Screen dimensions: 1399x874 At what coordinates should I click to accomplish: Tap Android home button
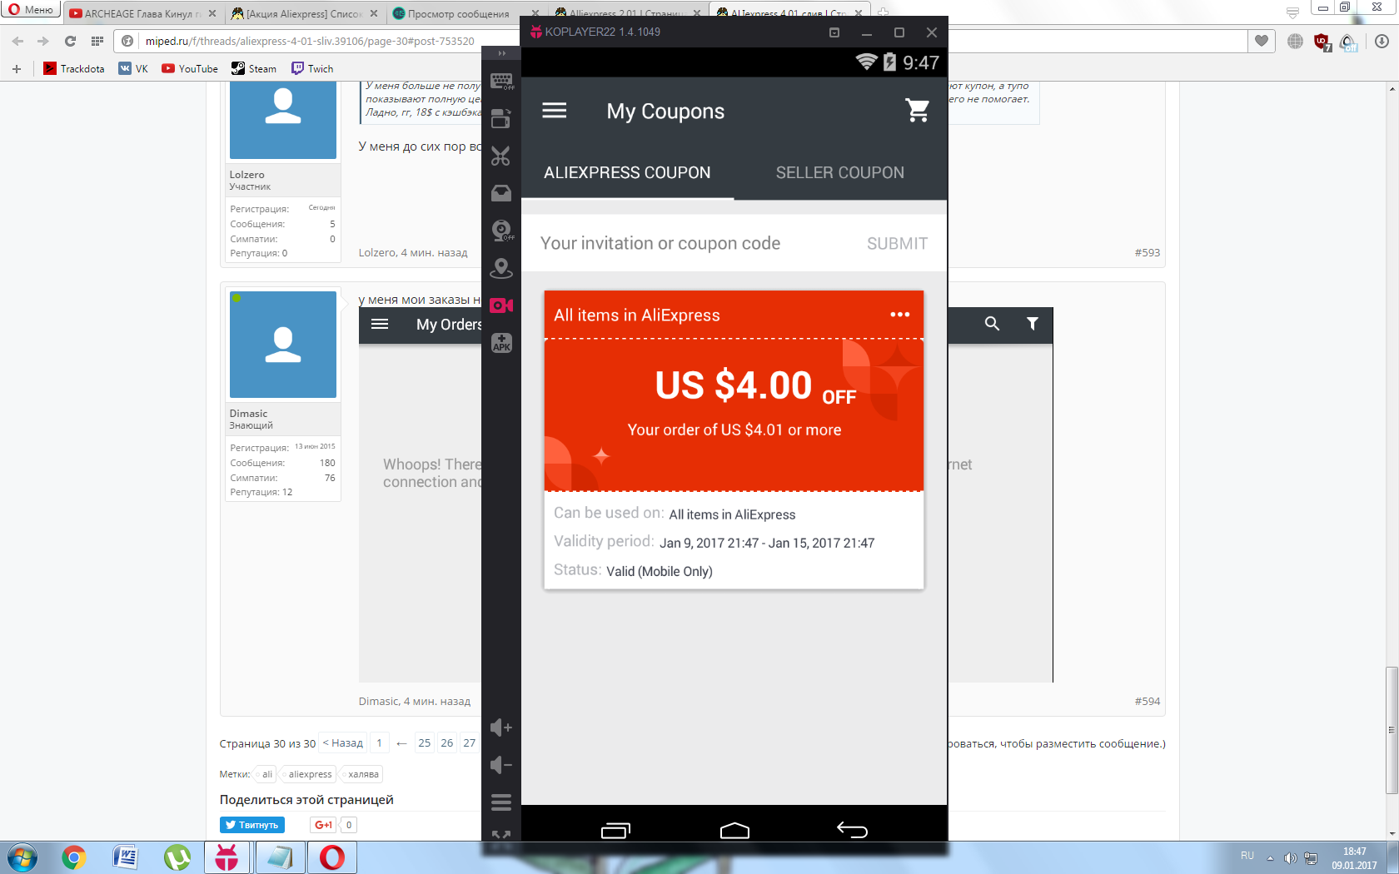(x=734, y=830)
